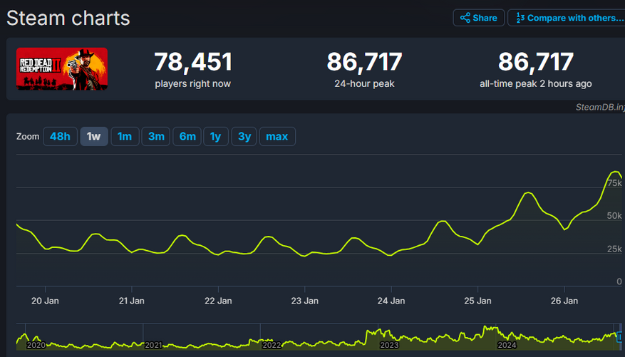This screenshot has height=357, width=625.
Task: Switch chart zoom to 3m
Action: click(x=156, y=136)
